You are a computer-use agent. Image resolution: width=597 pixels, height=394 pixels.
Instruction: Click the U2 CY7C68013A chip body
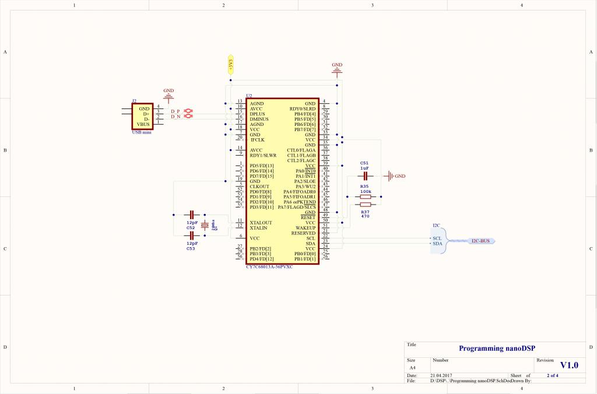click(283, 181)
